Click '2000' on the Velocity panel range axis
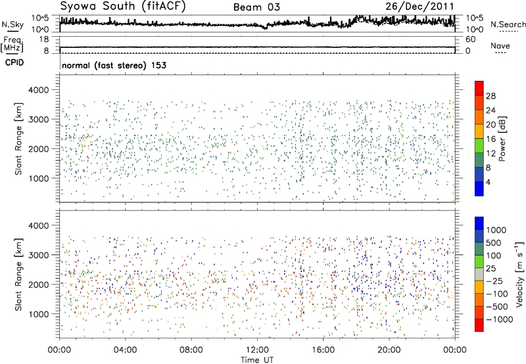526x364 pixels. coord(38,284)
